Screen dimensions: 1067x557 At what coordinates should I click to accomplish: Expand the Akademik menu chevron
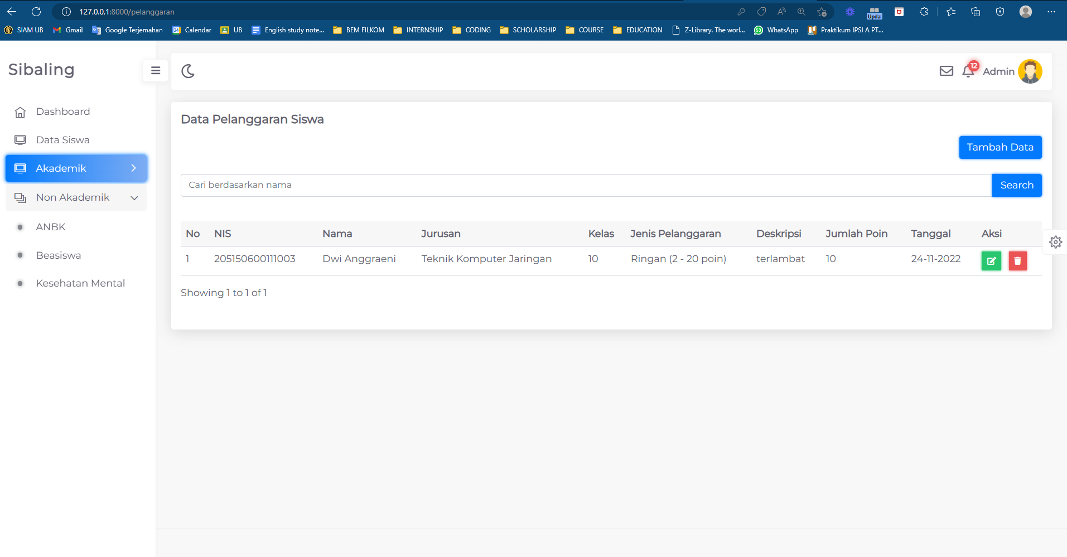(133, 168)
